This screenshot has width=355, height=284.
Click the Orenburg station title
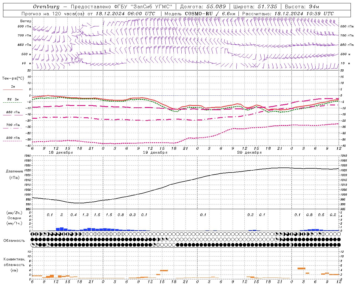tap(46, 7)
